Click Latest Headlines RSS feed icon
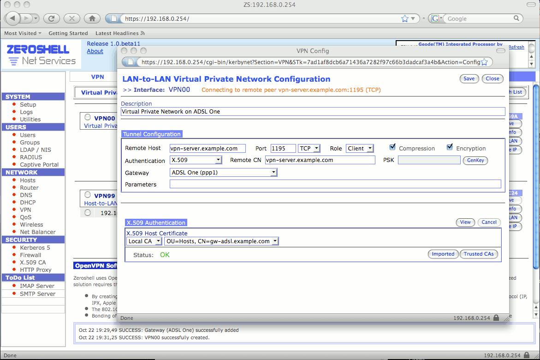Screen dimensions: 540x360 [x=142, y=33]
